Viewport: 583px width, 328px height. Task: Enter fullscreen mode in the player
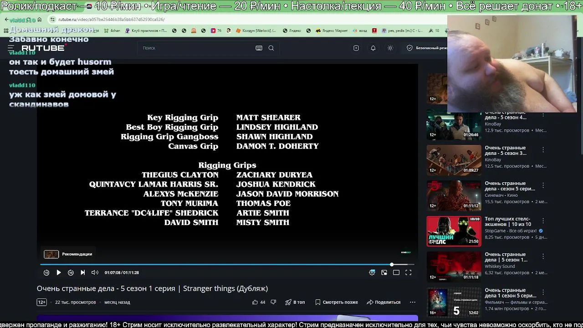pos(409,272)
